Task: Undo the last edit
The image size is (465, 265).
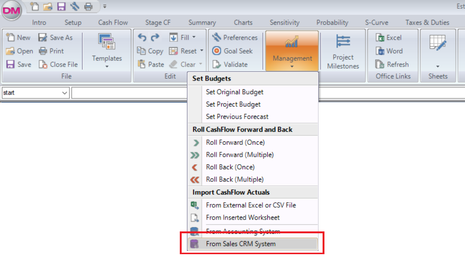Action: (142, 37)
